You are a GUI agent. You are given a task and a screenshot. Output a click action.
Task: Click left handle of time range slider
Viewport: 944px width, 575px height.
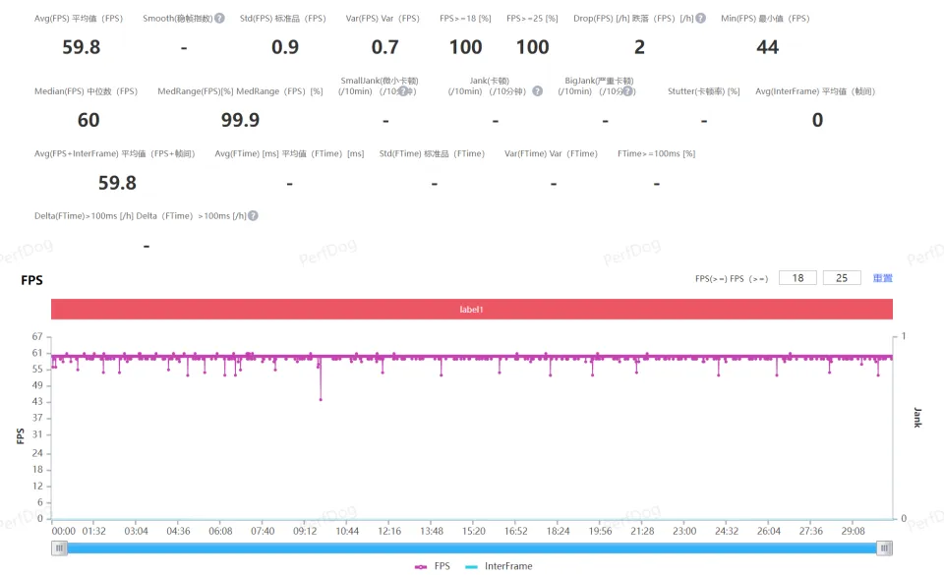point(60,548)
